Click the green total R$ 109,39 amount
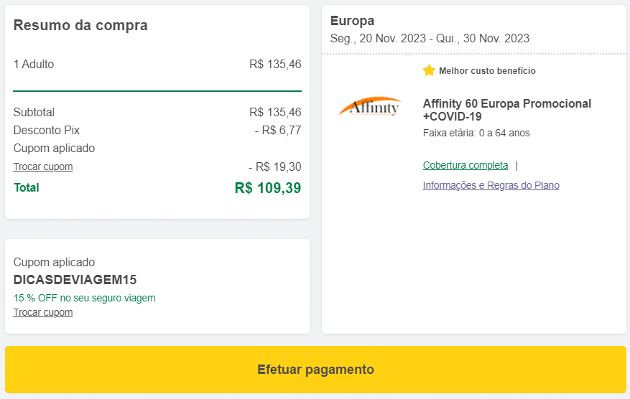 [267, 188]
